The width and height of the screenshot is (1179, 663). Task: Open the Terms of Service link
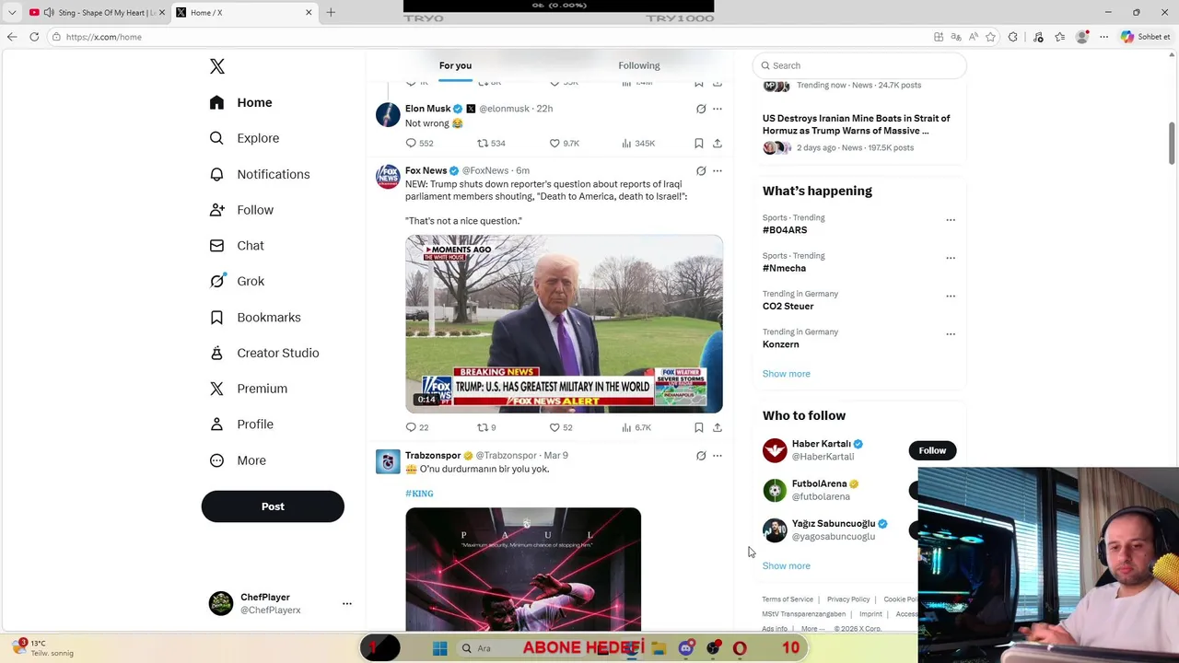click(788, 599)
